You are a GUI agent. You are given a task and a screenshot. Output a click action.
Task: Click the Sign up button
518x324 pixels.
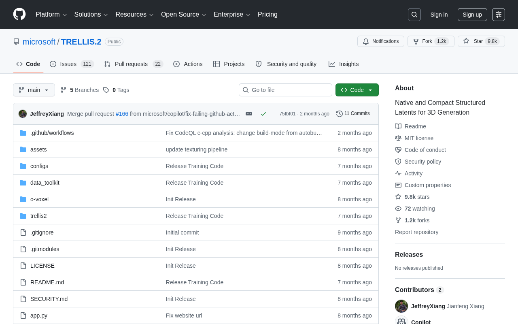click(x=472, y=15)
